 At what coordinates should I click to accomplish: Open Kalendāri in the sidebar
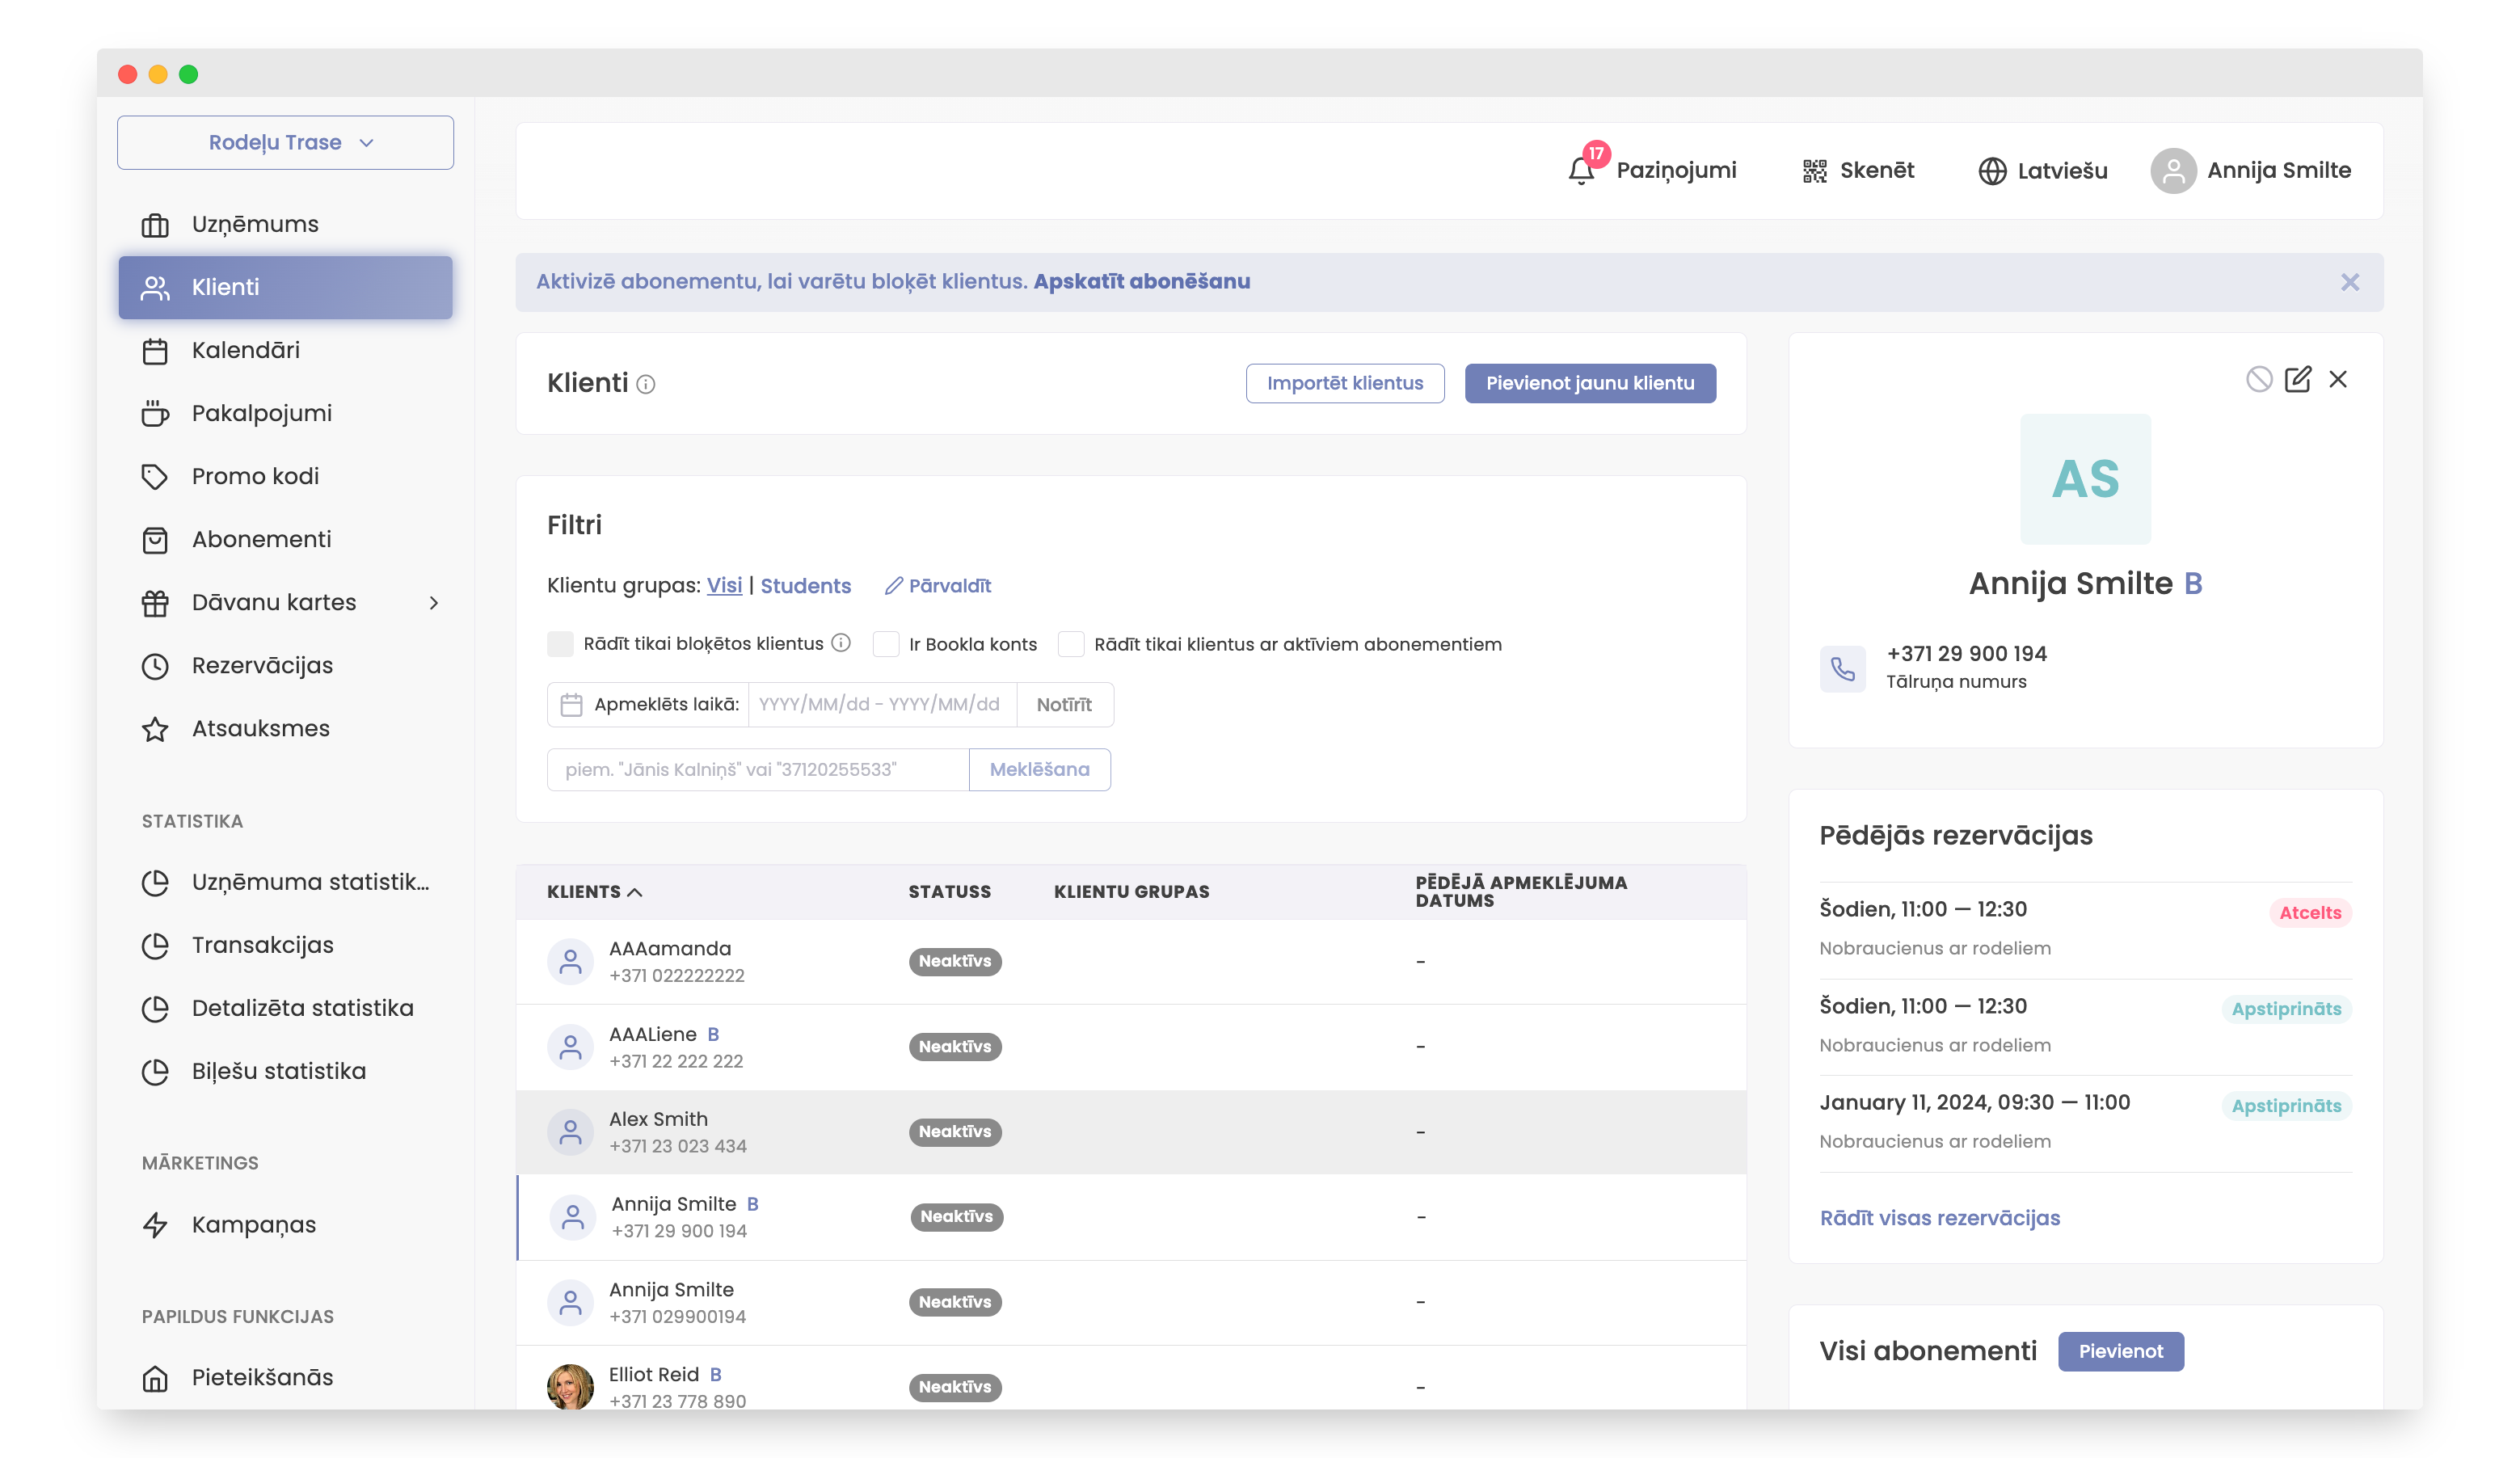tap(246, 350)
